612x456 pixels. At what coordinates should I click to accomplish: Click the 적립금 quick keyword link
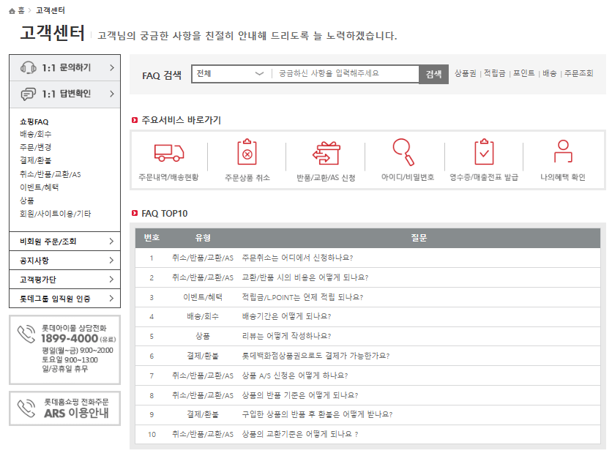(x=495, y=73)
